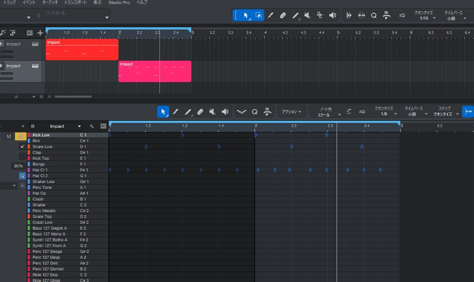Click the add track plus icon
The image size is (474, 282).
click(x=40, y=33)
